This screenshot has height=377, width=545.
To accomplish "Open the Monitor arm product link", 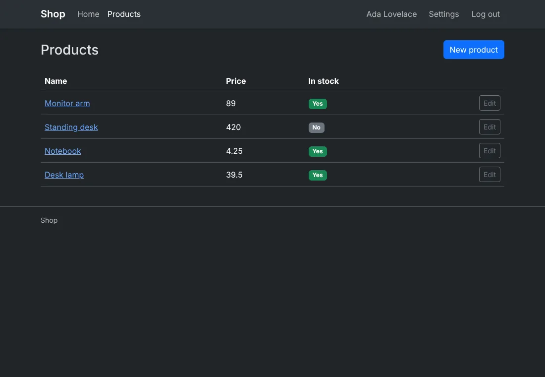I will (67, 103).
